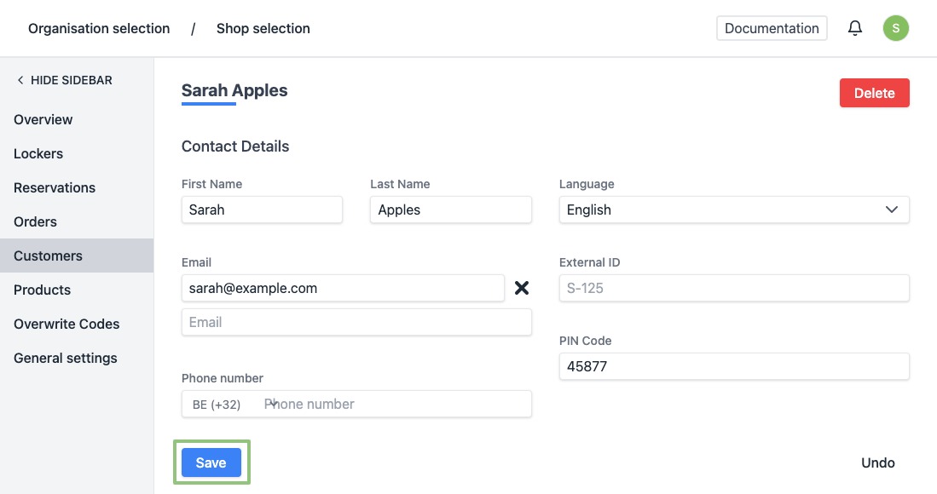The image size is (937, 494).
Task: Remove the sarah@example.com email entry
Action: click(522, 288)
